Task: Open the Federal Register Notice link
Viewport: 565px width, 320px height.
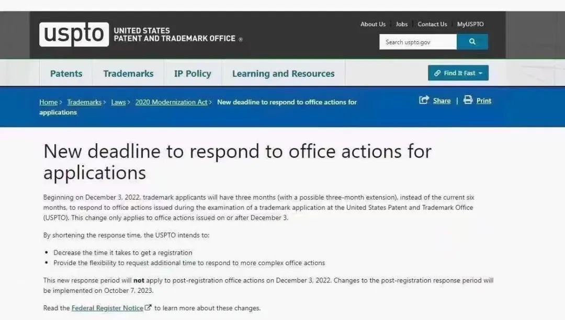Action: (x=107, y=308)
